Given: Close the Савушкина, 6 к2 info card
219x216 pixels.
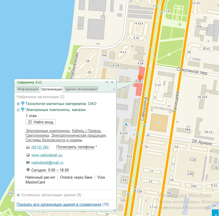Looking at the screenshot, I should point(112,82).
